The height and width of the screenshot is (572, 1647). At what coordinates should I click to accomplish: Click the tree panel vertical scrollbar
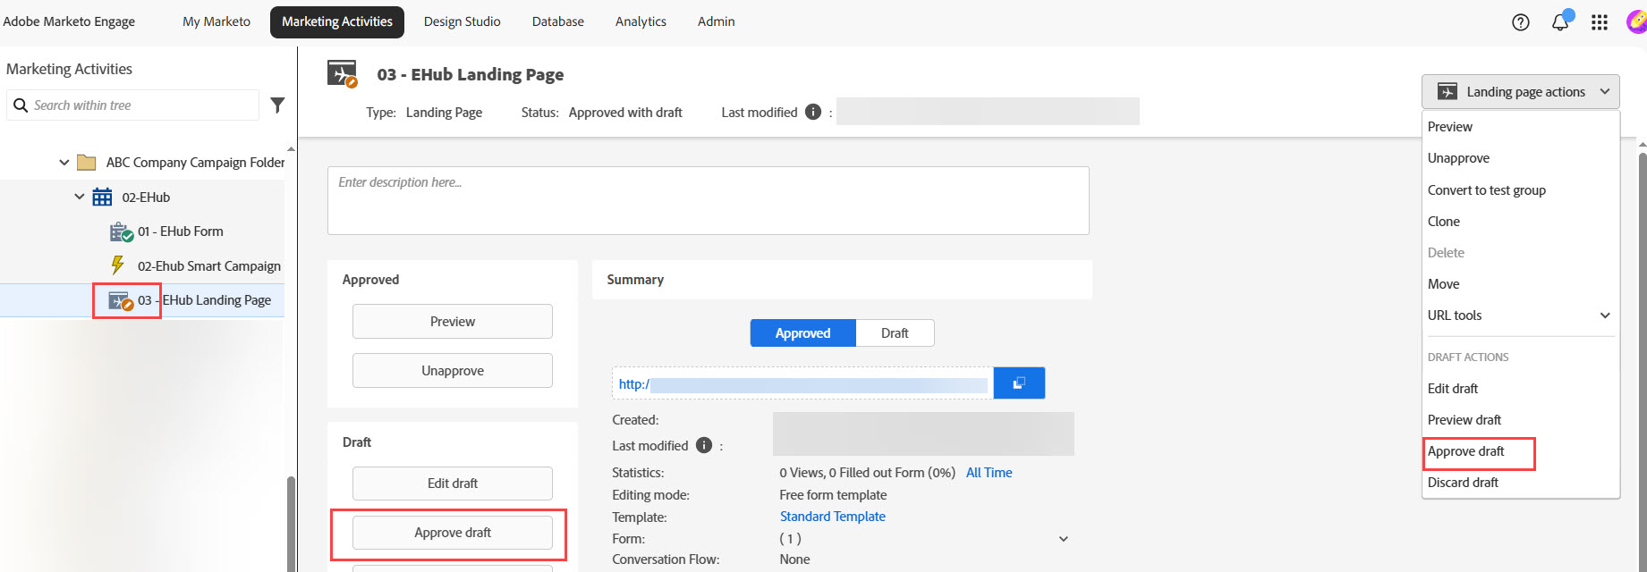(290, 523)
